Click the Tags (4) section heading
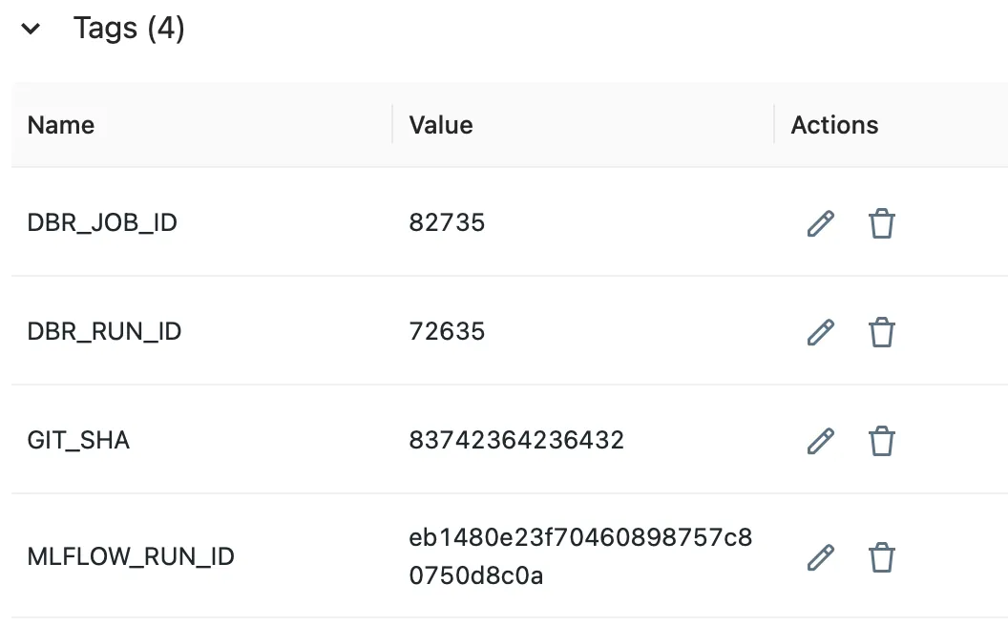The height and width of the screenshot is (626, 1008). tap(129, 29)
